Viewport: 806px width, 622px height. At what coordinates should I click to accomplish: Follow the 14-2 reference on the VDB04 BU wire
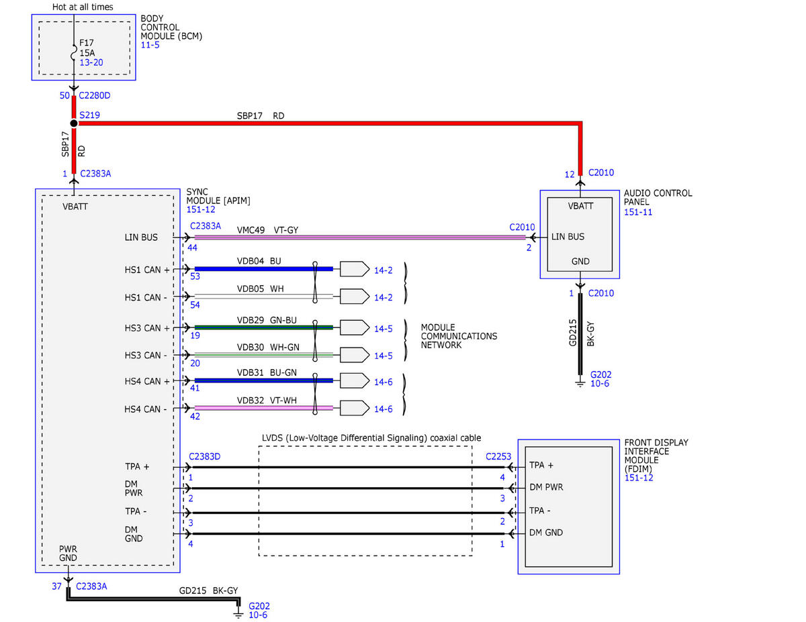[384, 270]
